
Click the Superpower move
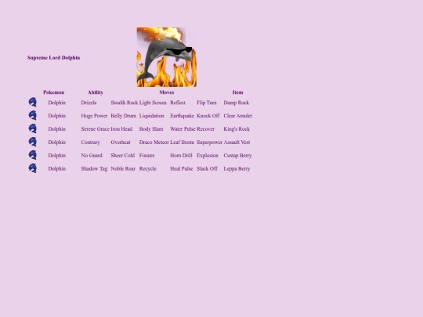210,142
